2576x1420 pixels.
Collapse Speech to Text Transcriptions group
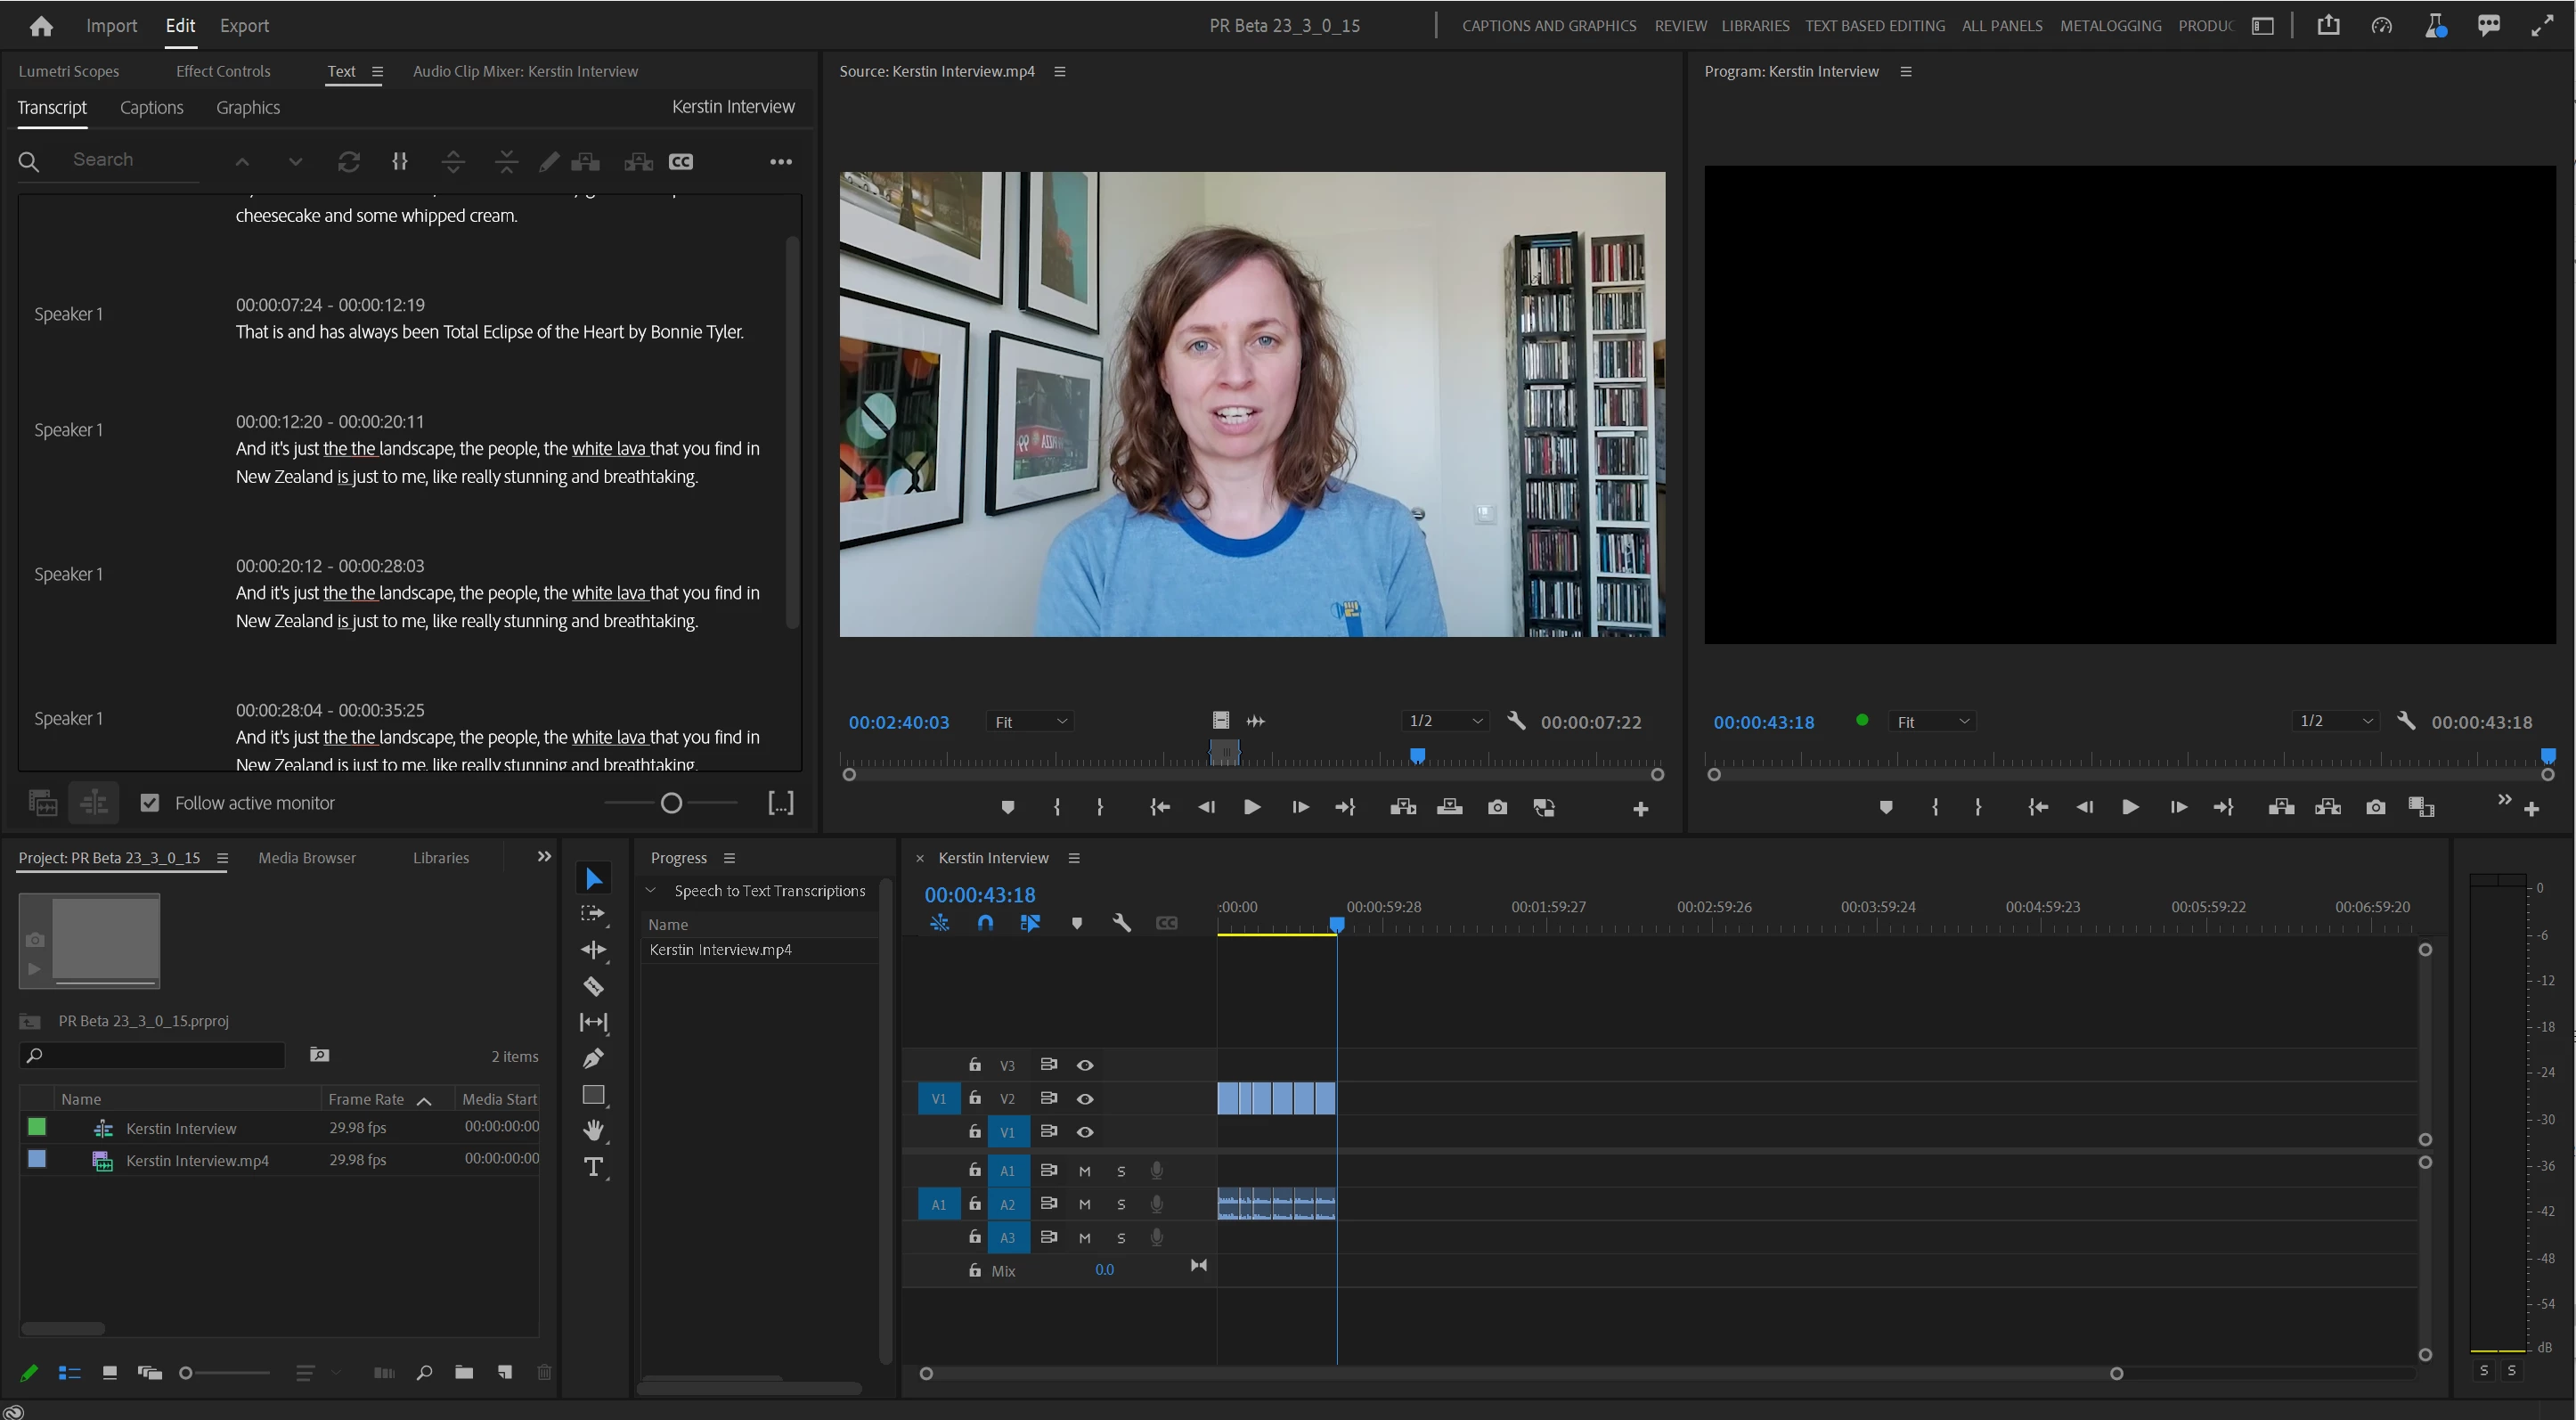[x=651, y=890]
